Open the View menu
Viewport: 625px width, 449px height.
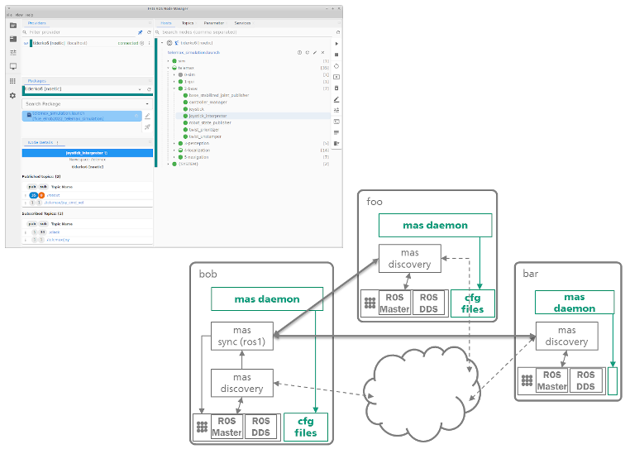click(19, 15)
